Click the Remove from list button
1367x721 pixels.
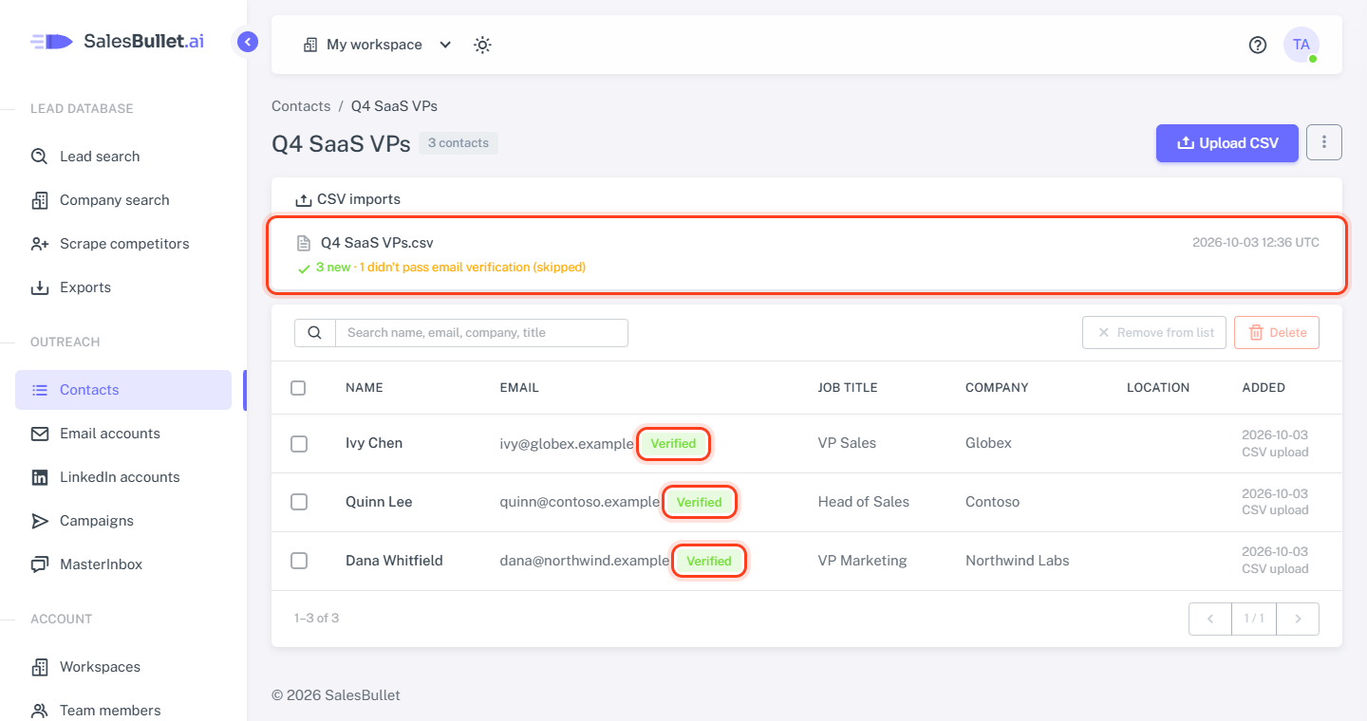click(1154, 332)
